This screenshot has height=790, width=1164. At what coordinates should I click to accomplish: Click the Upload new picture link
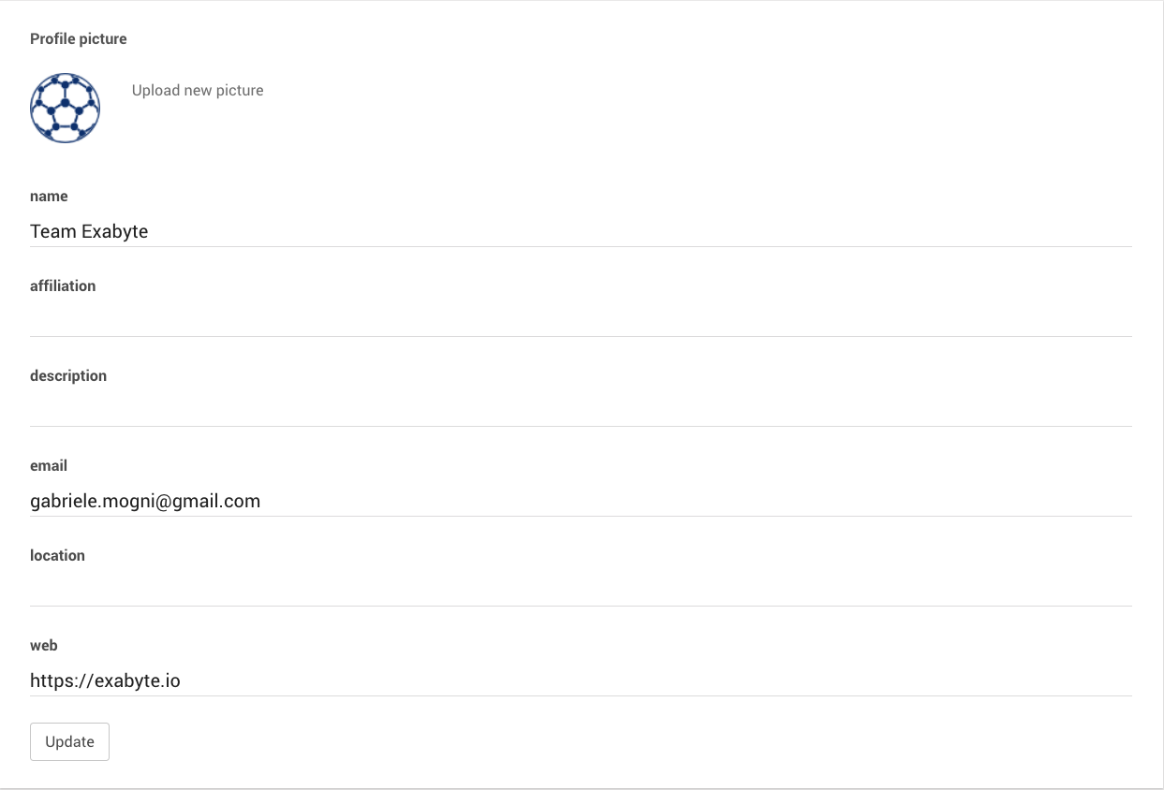click(198, 91)
